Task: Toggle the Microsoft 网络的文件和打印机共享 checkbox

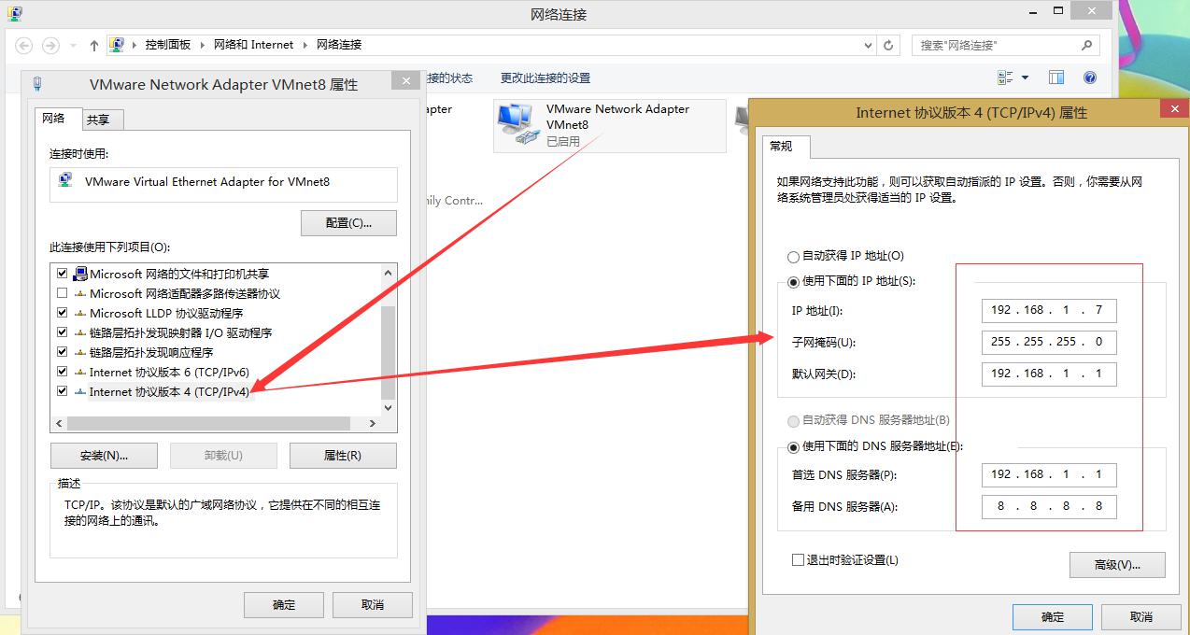Action: pos(63,274)
